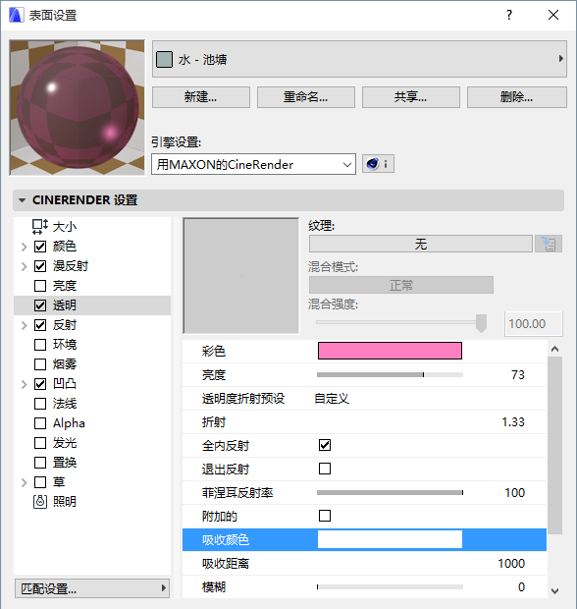
Task: Select the Alpha channel row label
Action: click(x=69, y=423)
